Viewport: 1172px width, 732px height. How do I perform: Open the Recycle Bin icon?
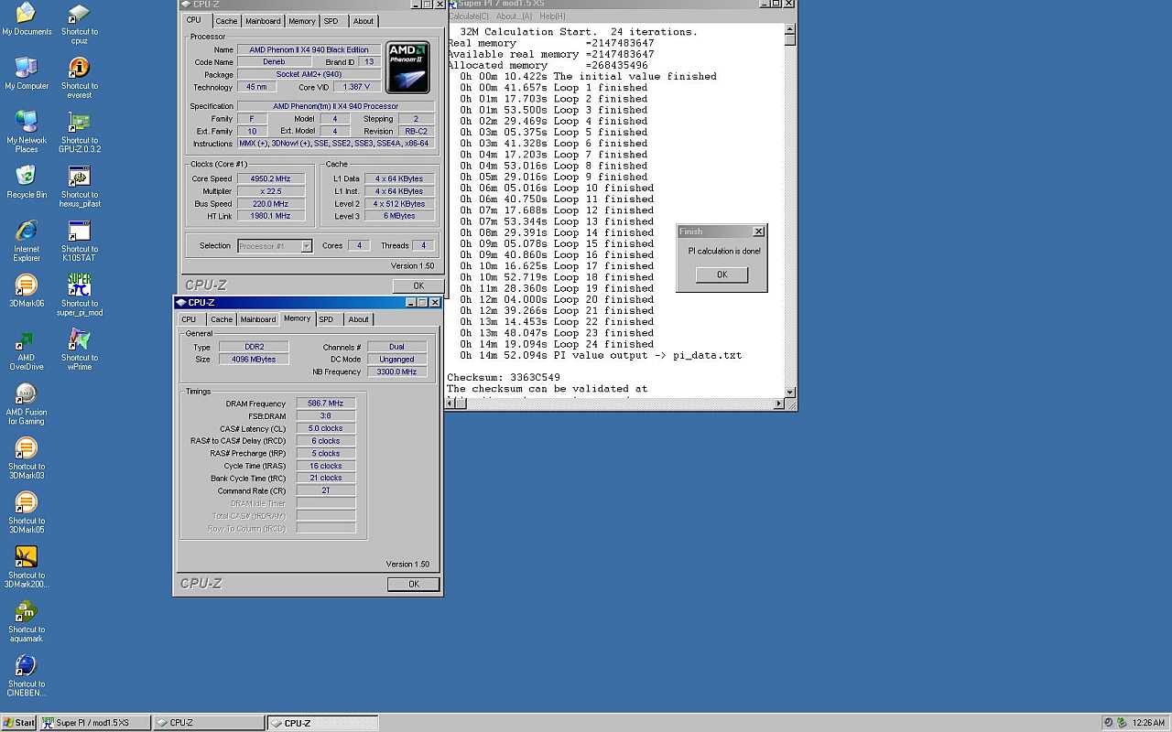tap(27, 182)
